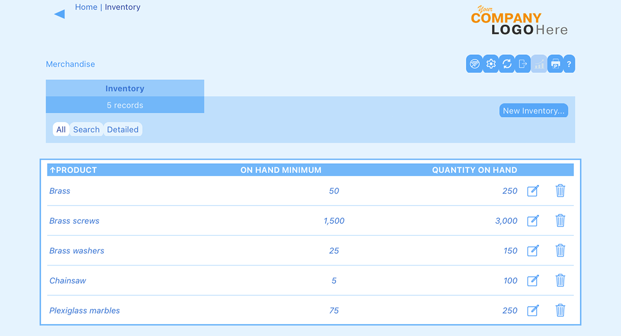This screenshot has width=621, height=336.
Task: Sort by the Product column header
Action: pyautogui.click(x=73, y=170)
